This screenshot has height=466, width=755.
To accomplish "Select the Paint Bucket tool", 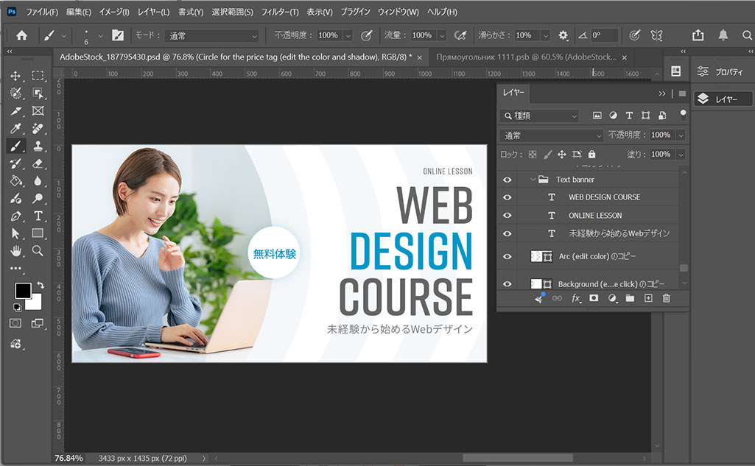I will (x=15, y=181).
